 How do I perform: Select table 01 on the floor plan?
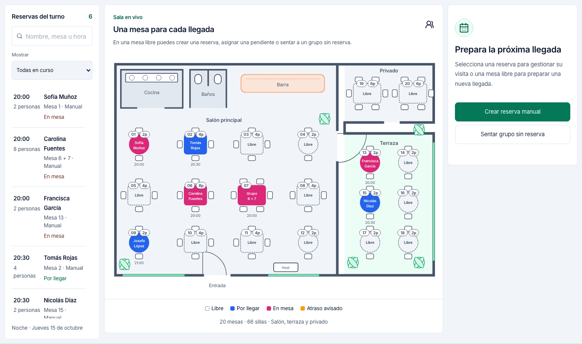click(139, 144)
